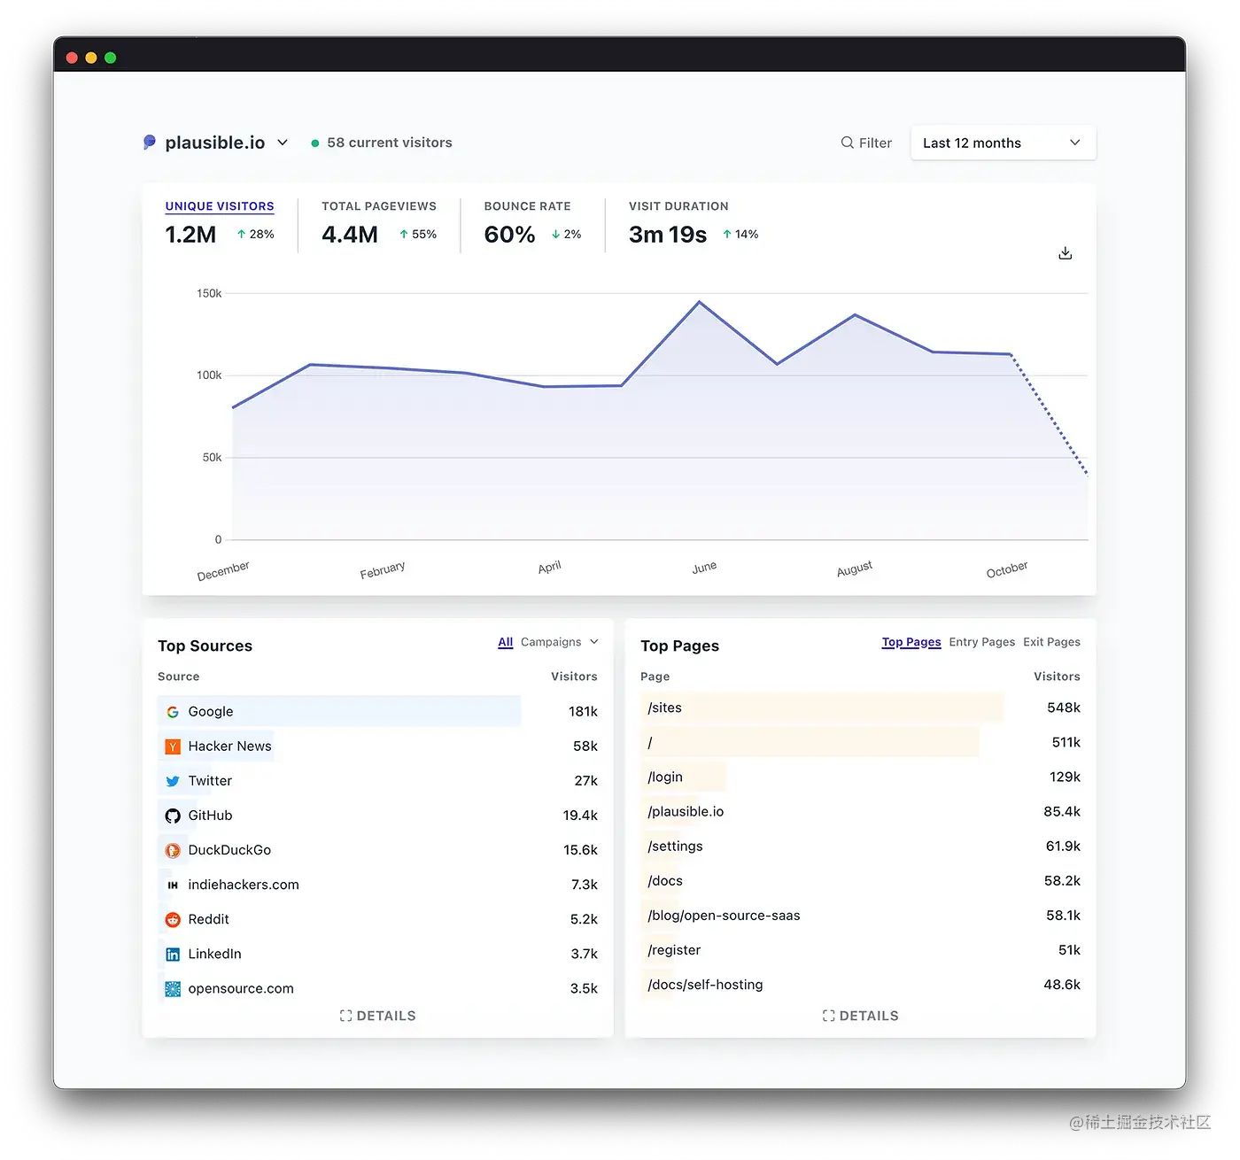Filter by Reddit source name
Image resolution: width=1240 pixels, height=1160 pixels.
point(208,919)
